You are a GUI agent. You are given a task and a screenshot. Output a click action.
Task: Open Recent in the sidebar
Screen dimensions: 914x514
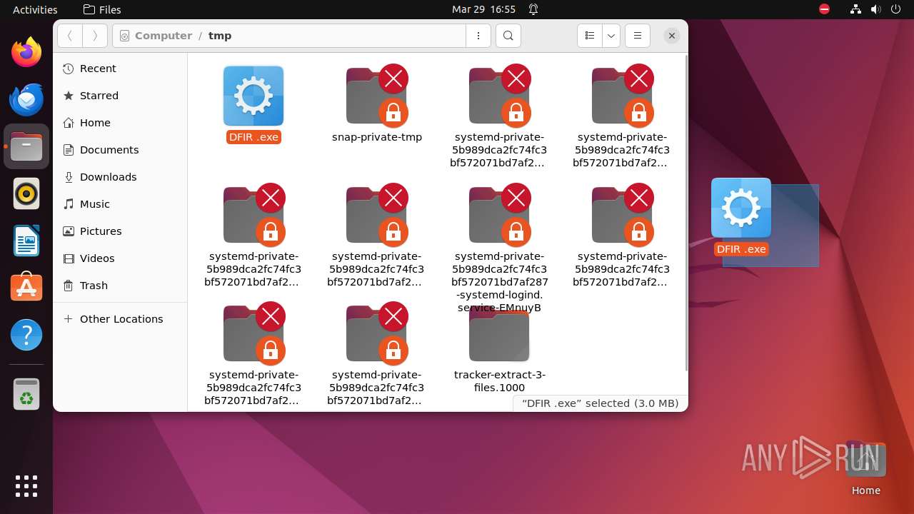(x=121, y=69)
